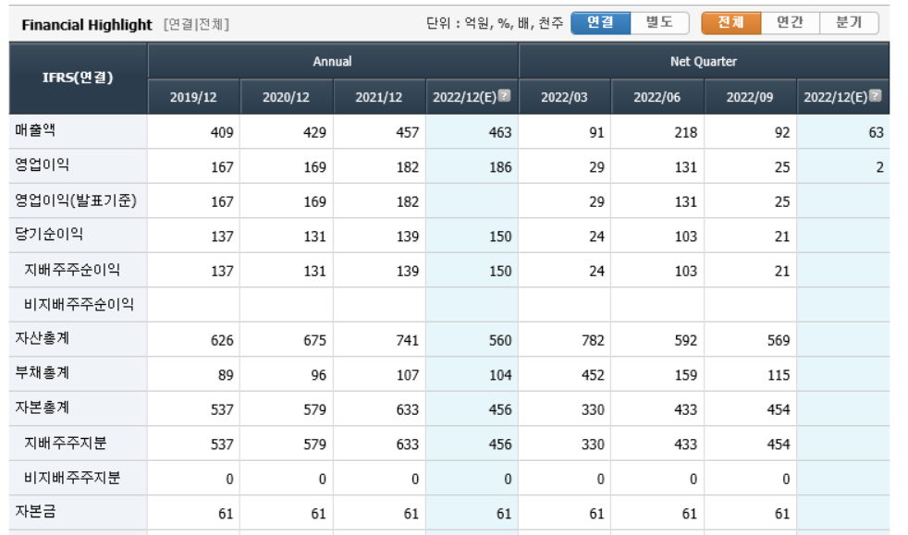The height and width of the screenshot is (535, 908).
Task: Click the IFRS(연결) header cell
Action: 78,79
